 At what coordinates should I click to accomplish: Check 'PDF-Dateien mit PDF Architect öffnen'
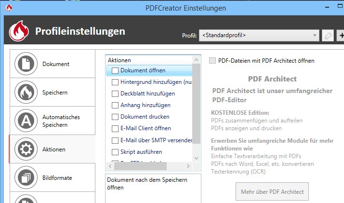click(212, 61)
